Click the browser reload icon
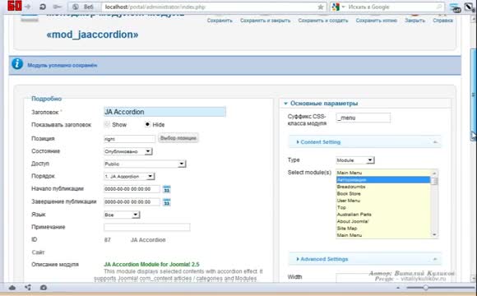 point(43,7)
